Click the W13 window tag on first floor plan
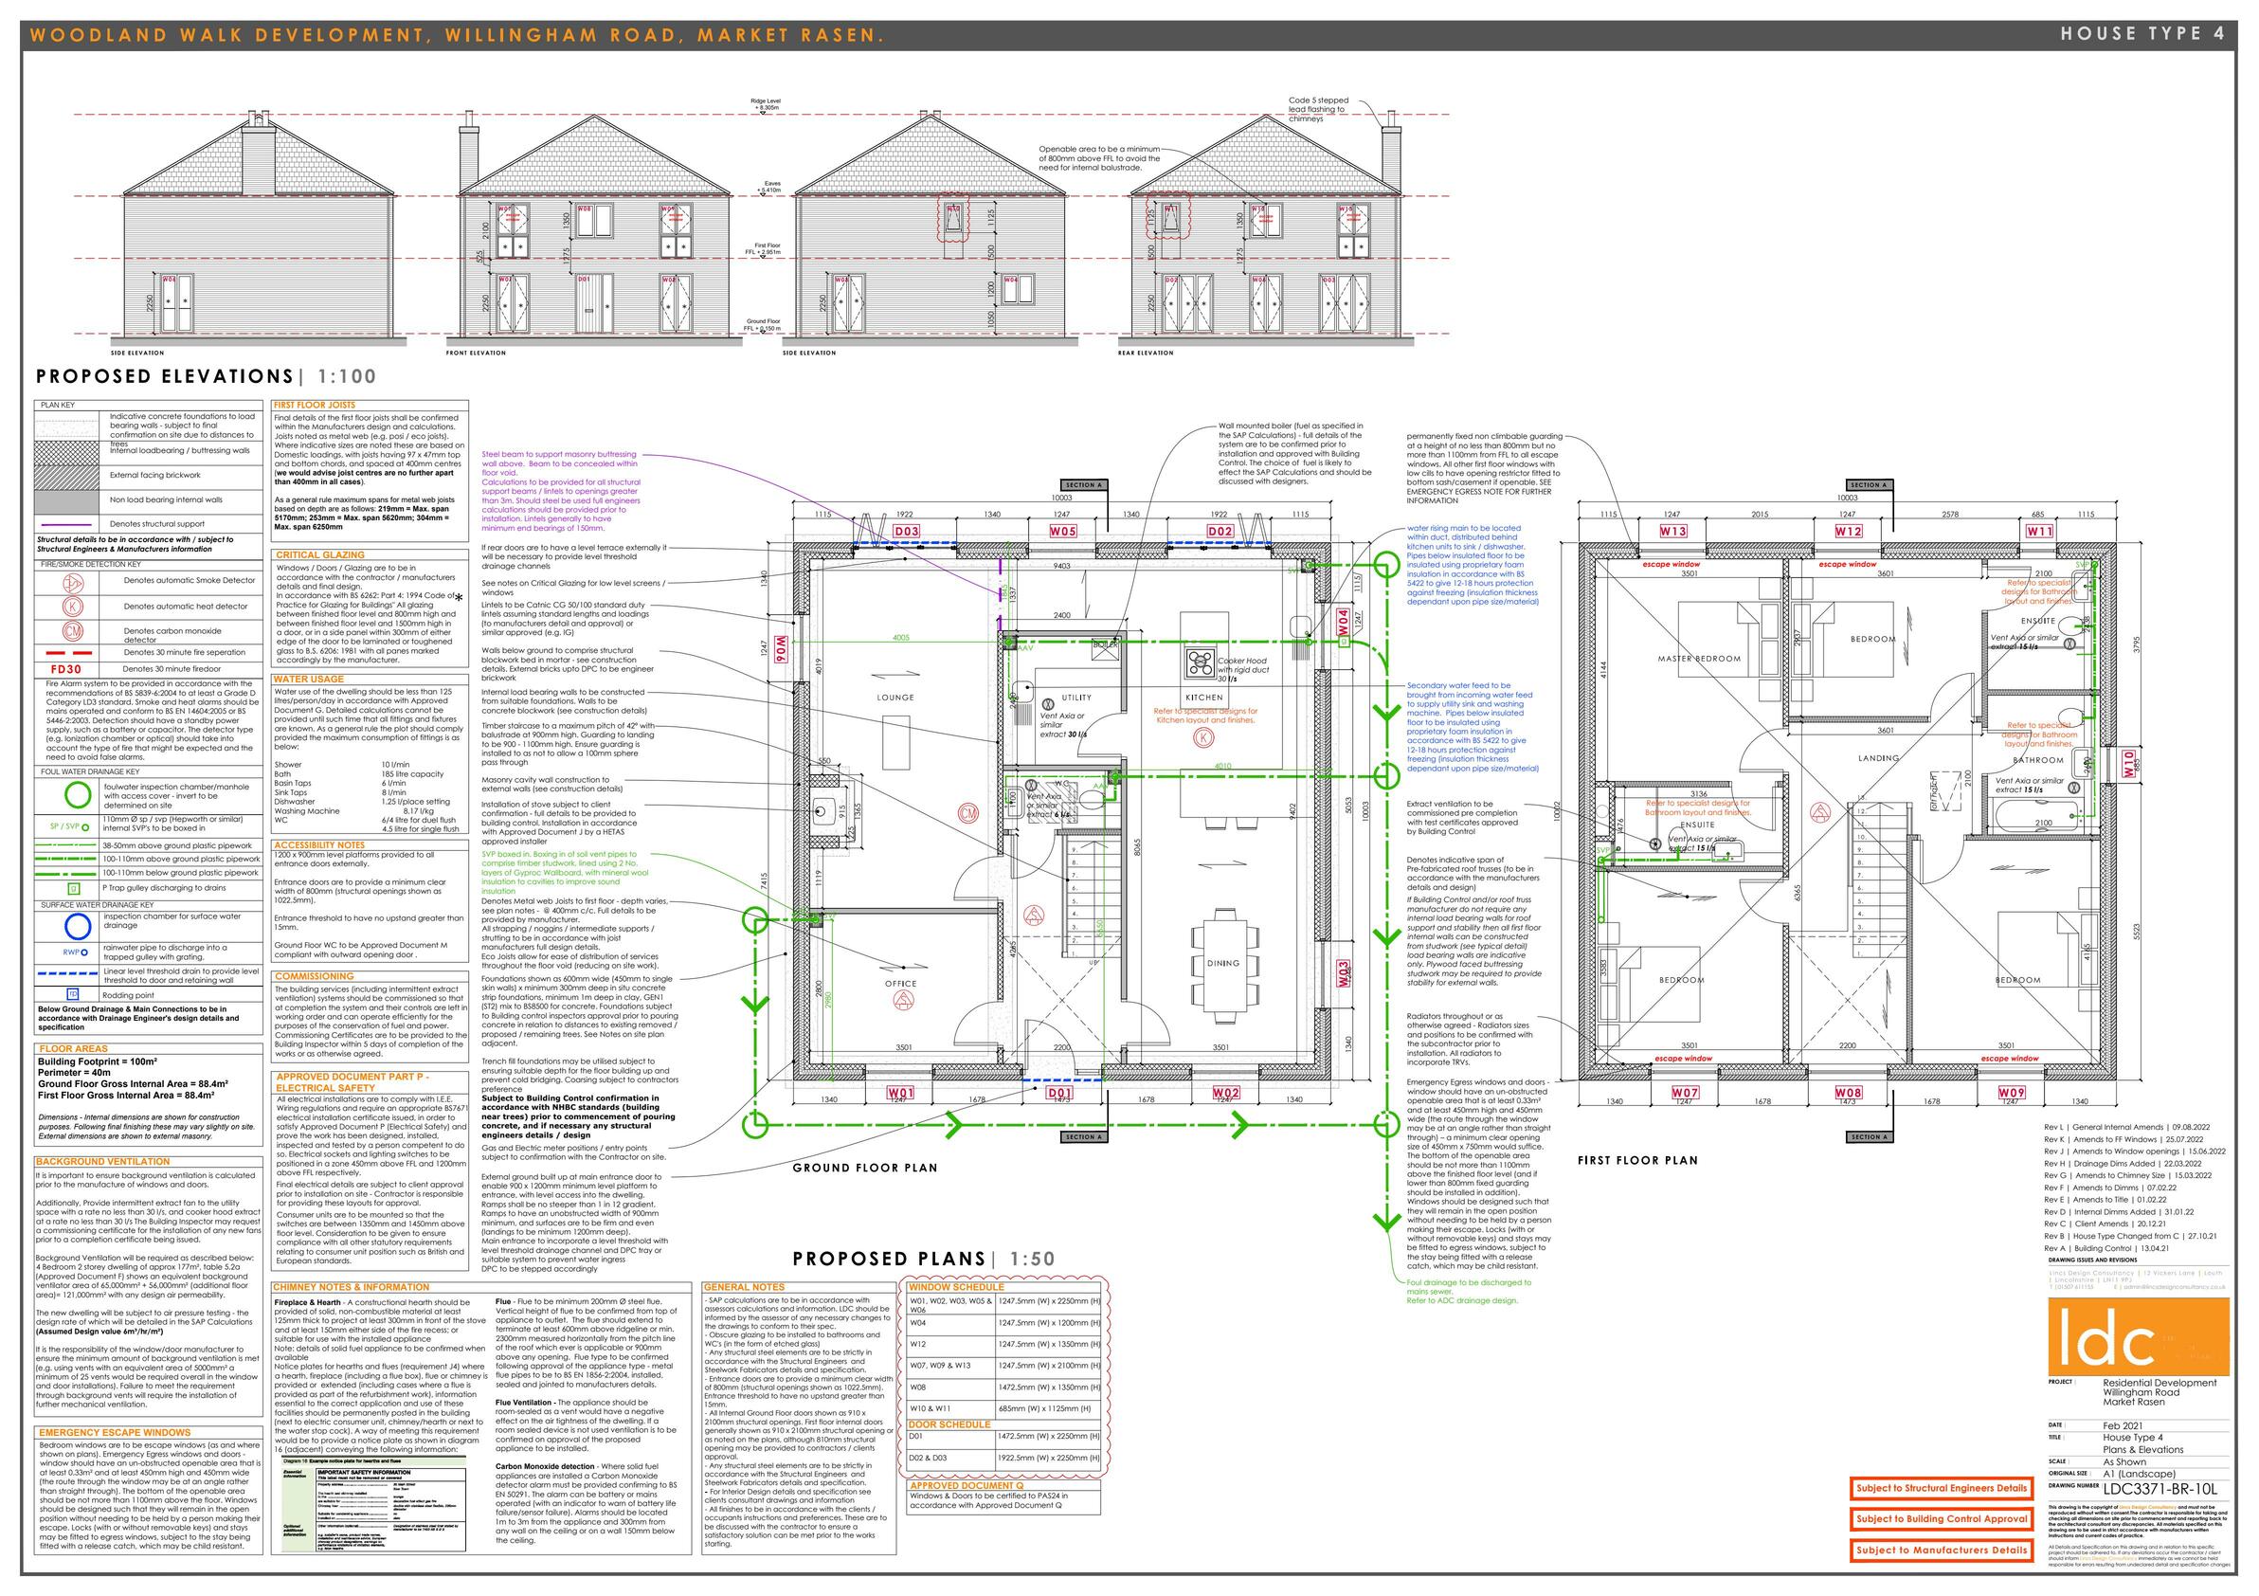The height and width of the screenshot is (1596, 2259). 1672,532
